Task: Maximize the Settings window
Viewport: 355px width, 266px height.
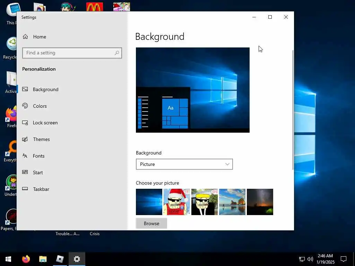Action: [270, 17]
